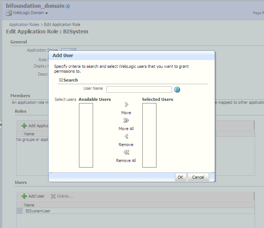Click the Selected Users list box
The height and width of the screenshot is (228, 264).
tap(149, 135)
